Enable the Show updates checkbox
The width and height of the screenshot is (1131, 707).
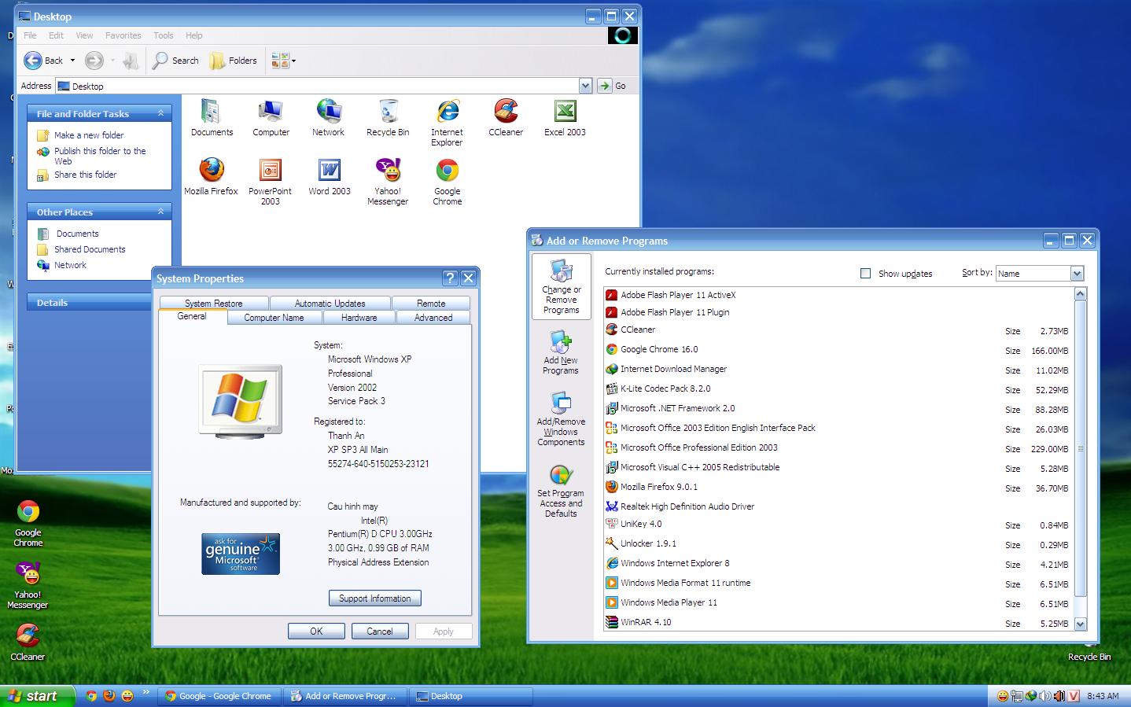tap(865, 274)
